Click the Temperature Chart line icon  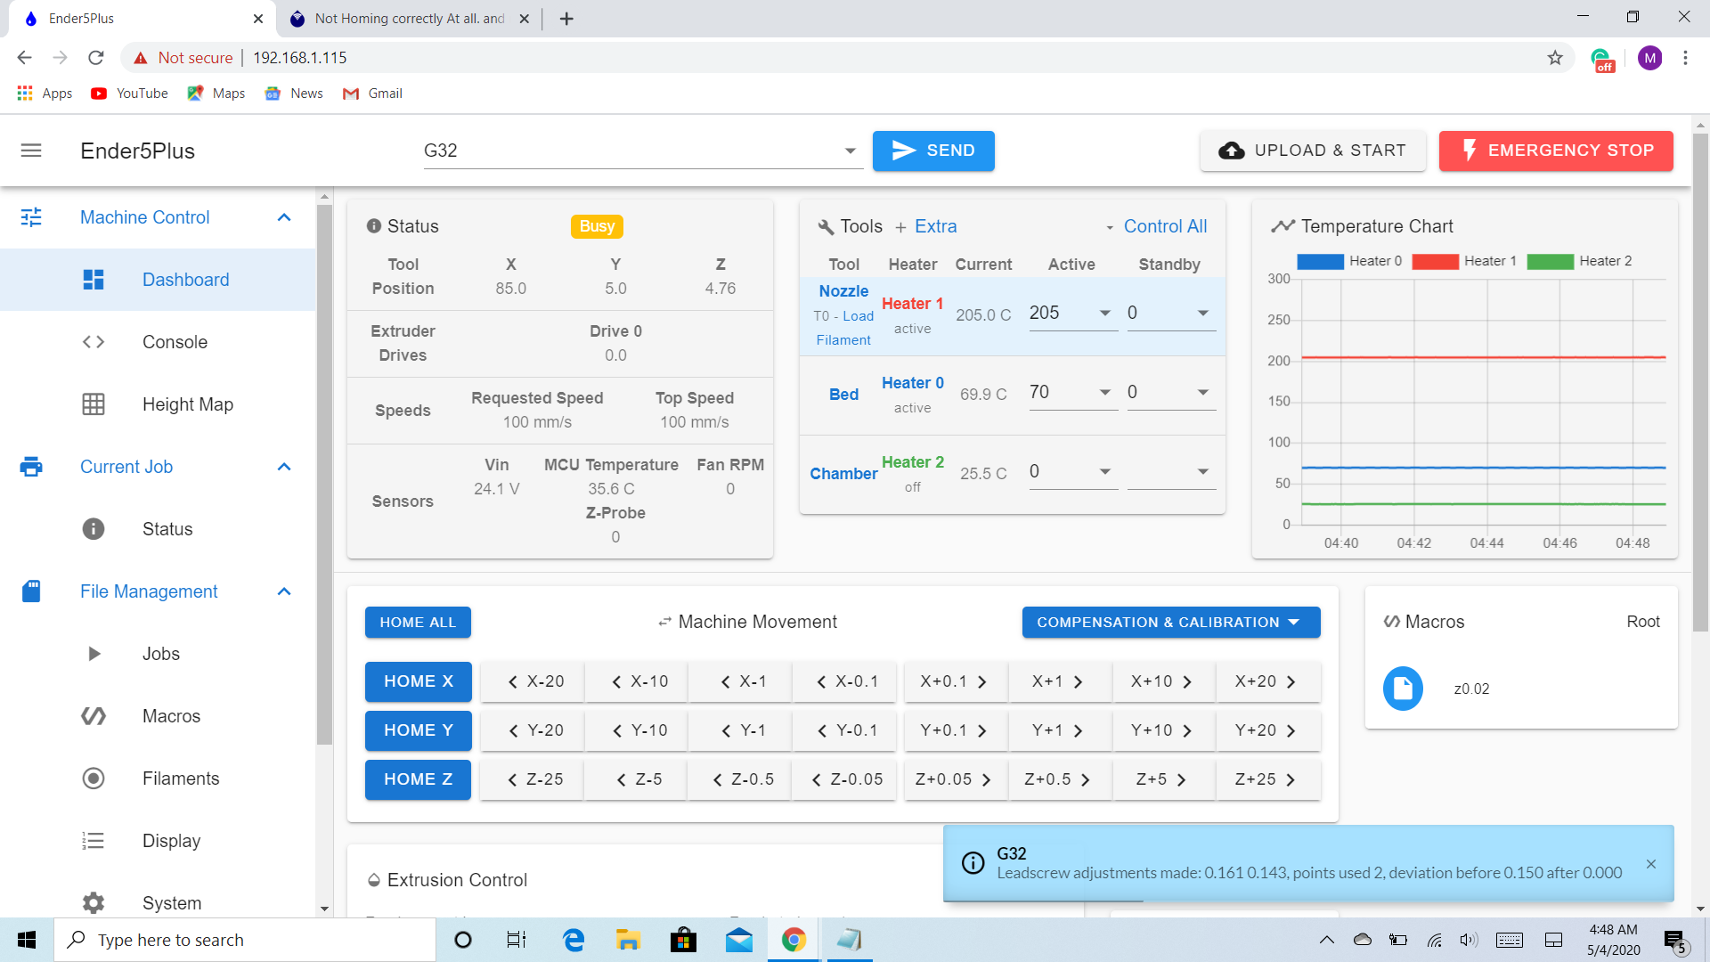pyautogui.click(x=1282, y=226)
